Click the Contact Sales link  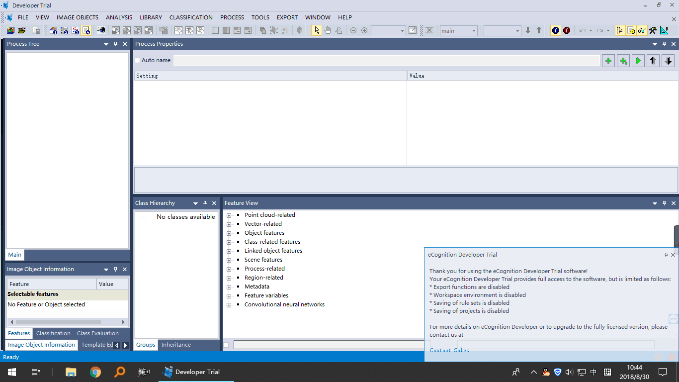(449, 350)
